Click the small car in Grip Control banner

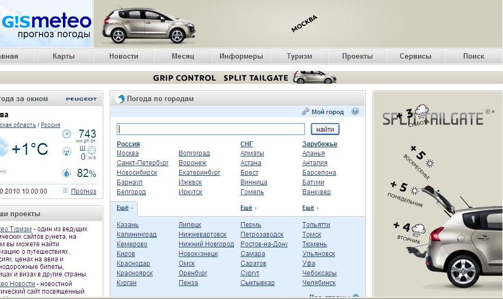click(x=315, y=77)
